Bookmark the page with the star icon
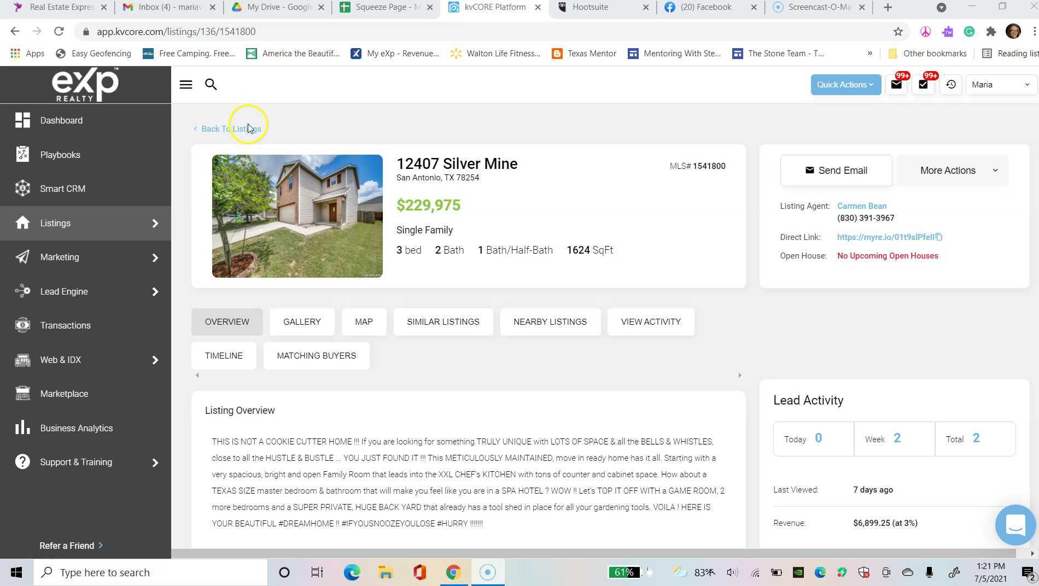This screenshot has width=1039, height=586. [897, 31]
